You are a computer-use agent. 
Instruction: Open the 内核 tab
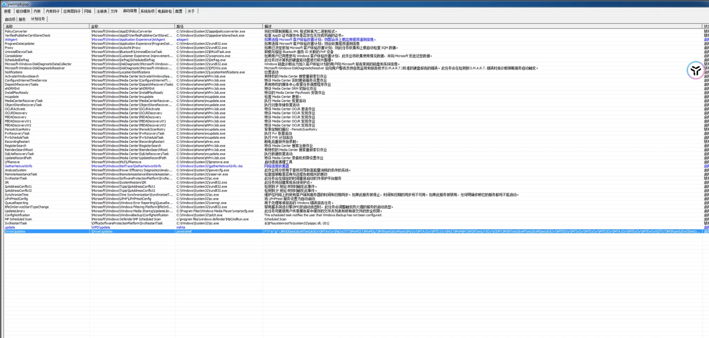tap(37, 11)
